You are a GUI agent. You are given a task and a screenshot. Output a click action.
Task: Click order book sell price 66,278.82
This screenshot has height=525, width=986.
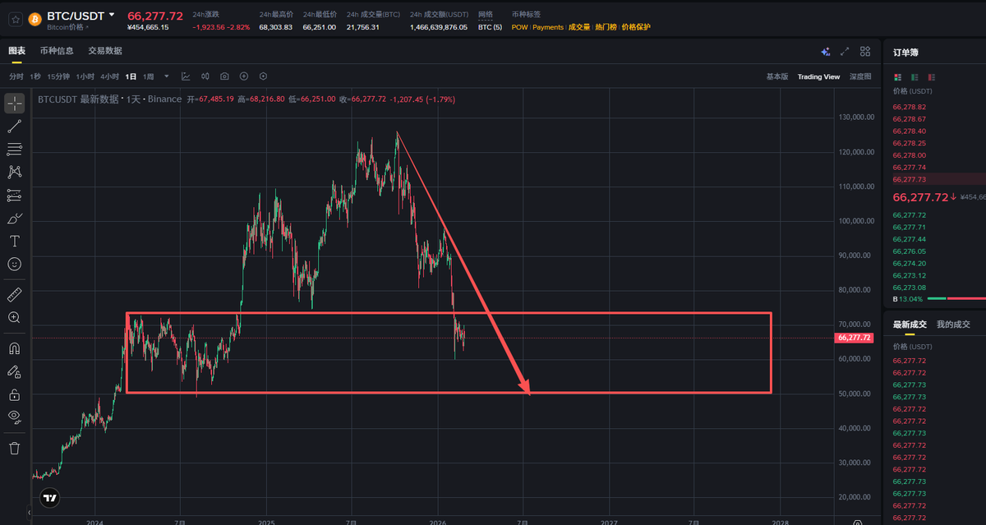910,107
